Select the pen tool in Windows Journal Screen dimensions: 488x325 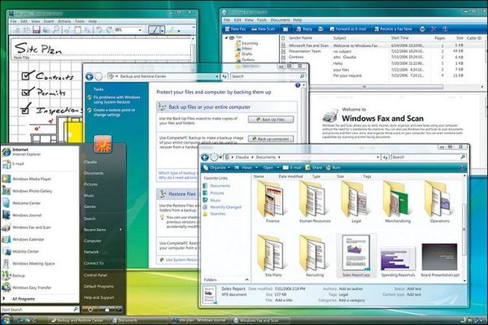pyautogui.click(x=154, y=30)
